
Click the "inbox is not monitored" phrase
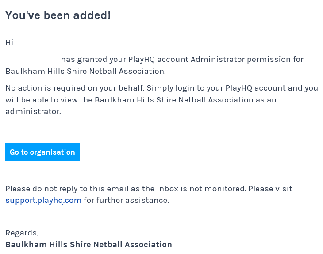pos(202,189)
